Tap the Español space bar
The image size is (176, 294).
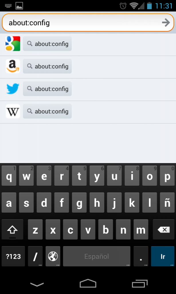coord(97,256)
